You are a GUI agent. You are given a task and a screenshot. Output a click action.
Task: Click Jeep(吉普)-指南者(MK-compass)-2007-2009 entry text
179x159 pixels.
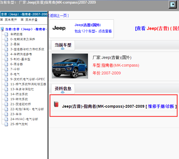point(103,106)
